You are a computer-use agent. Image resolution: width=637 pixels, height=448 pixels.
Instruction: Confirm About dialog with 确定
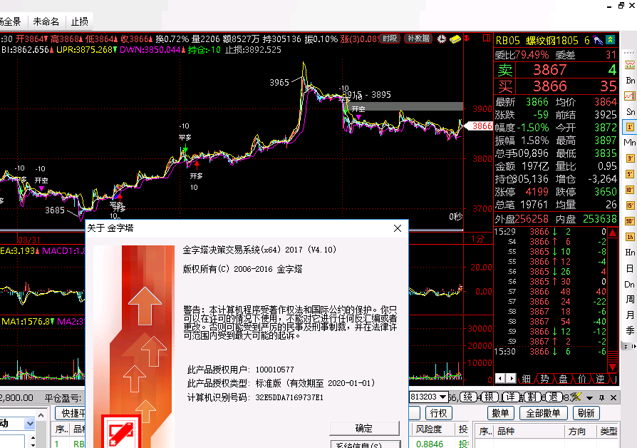coord(364,429)
